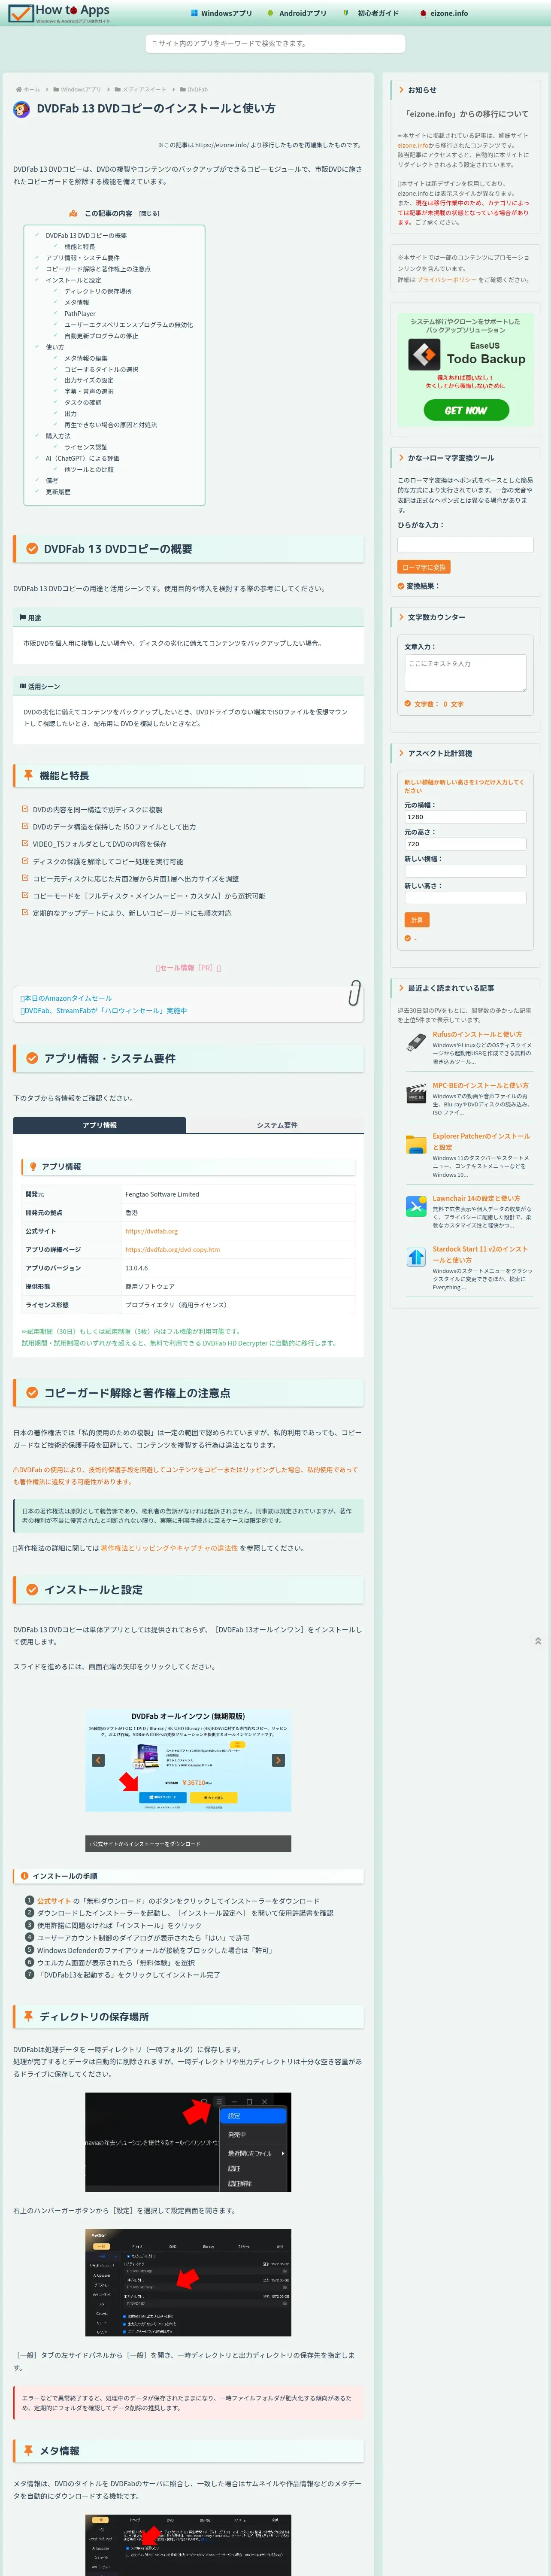Jump to ディレクトリの保存場所 in contents
This screenshot has width=551, height=2576.
click(x=98, y=292)
